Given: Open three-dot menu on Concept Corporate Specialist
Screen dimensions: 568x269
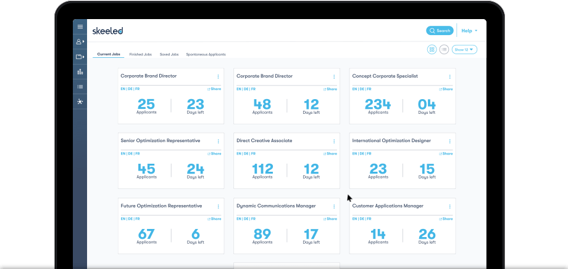Looking at the screenshot, I should tap(449, 76).
